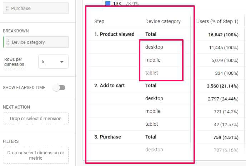Click the Device category column header
This screenshot has width=246, height=166.
(x=163, y=21)
